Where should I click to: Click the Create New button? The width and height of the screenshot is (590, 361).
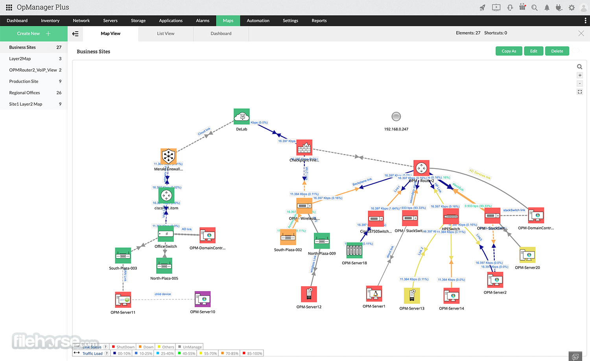point(34,34)
